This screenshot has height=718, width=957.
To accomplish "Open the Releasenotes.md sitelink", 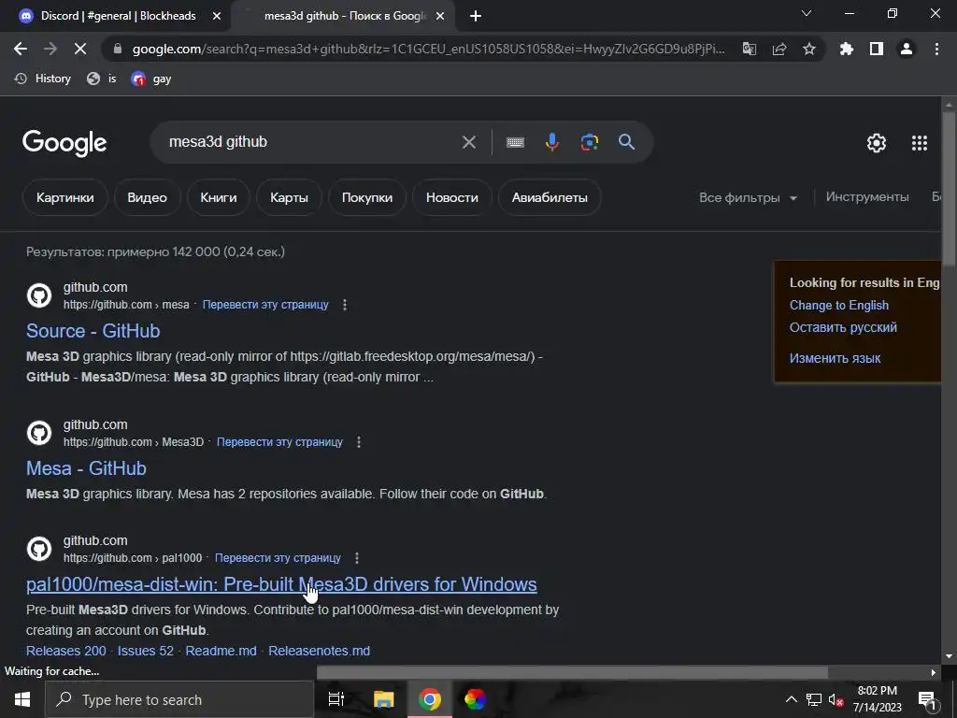I will click(320, 651).
